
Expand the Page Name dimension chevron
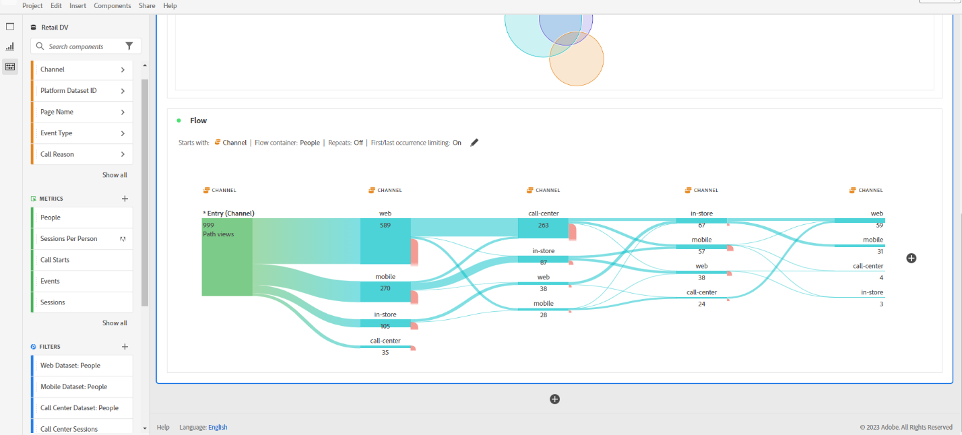(123, 112)
